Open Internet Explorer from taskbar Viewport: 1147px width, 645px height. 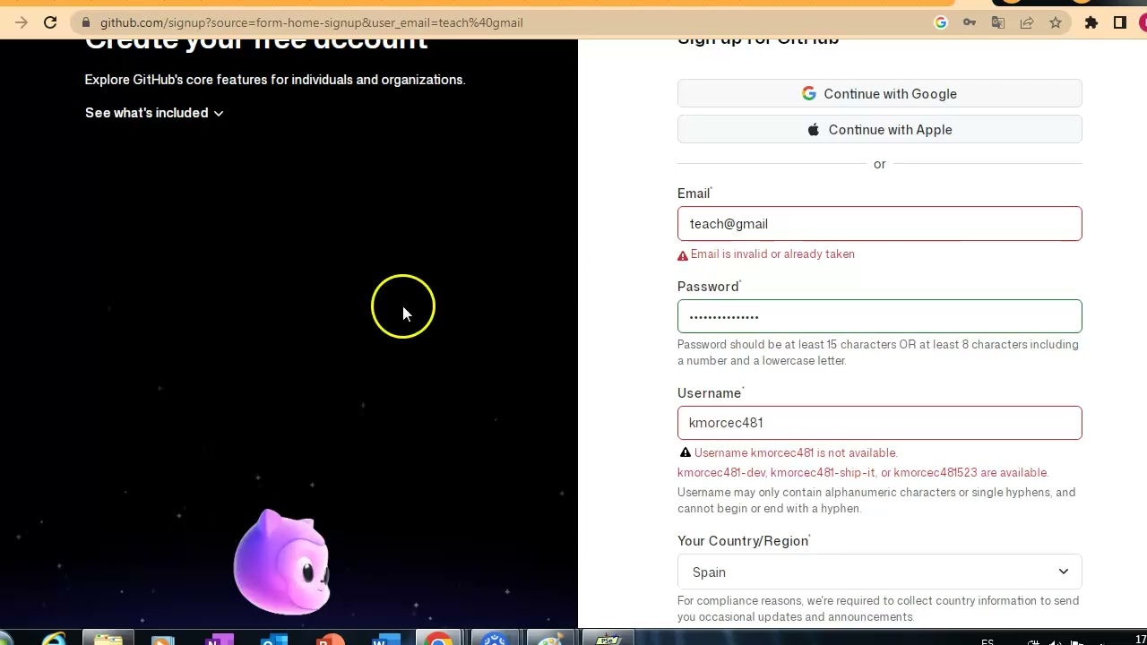click(x=53, y=640)
